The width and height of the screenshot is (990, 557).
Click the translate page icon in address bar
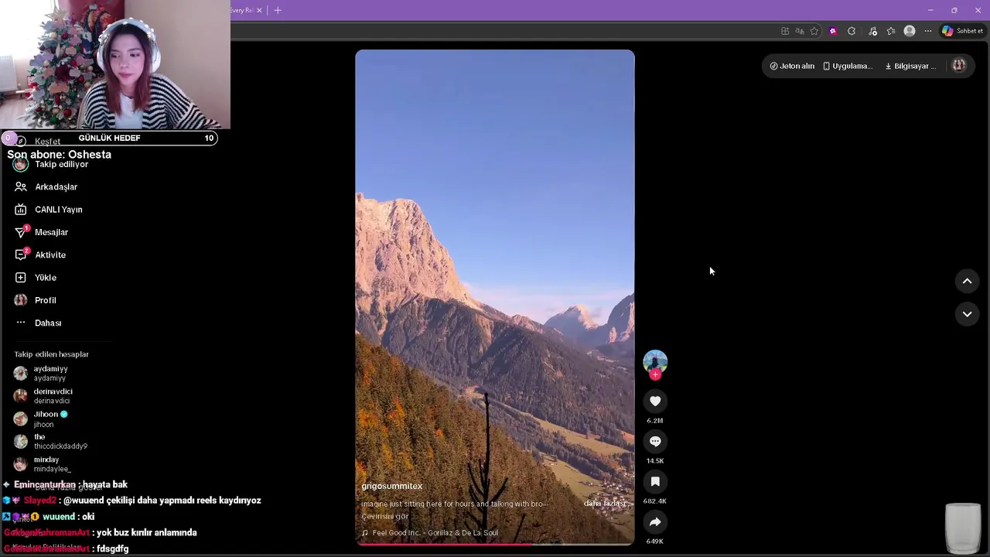(x=800, y=31)
